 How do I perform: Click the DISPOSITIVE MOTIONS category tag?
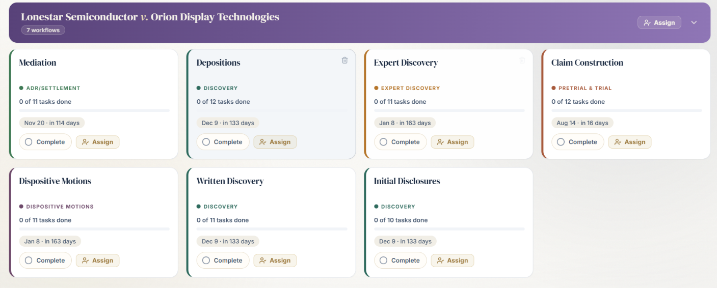(57, 207)
